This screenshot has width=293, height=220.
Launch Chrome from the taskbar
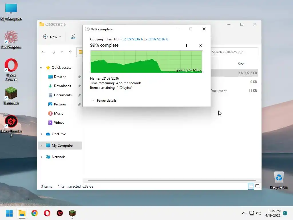(35, 213)
